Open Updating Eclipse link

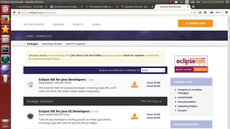point(187,106)
